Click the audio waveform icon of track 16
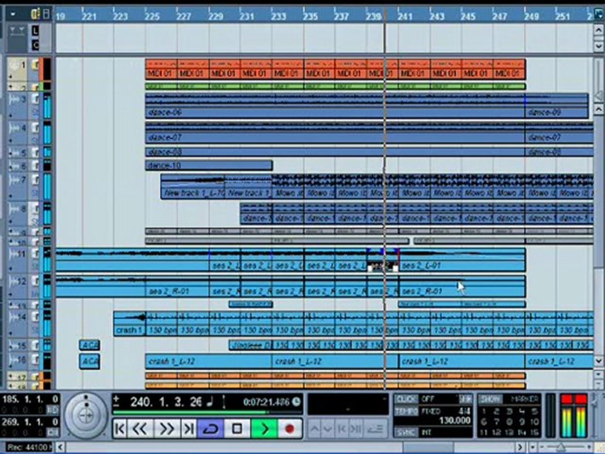The height and width of the screenshot is (454, 605). [13, 360]
